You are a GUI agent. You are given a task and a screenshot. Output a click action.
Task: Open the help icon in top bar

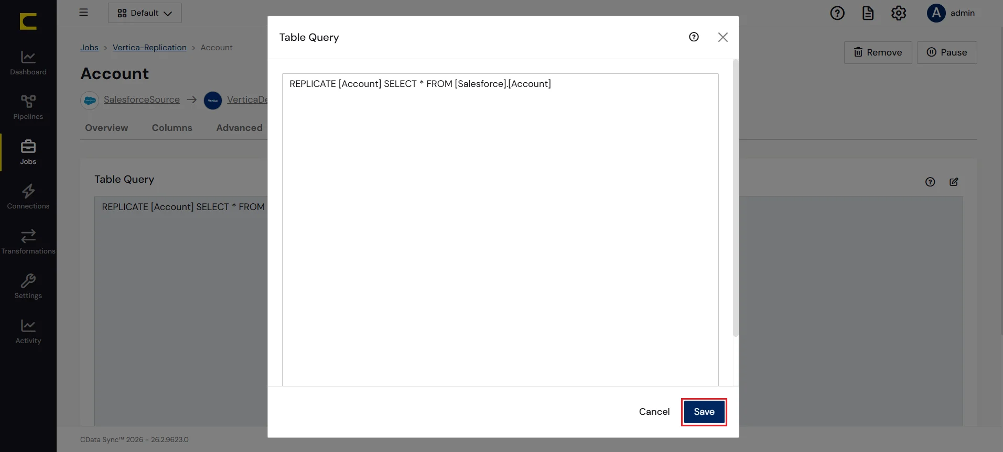point(837,13)
